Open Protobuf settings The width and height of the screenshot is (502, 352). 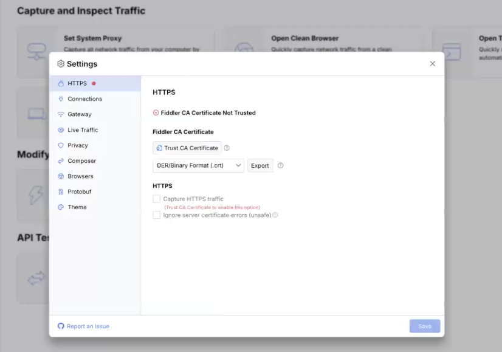(95, 192)
